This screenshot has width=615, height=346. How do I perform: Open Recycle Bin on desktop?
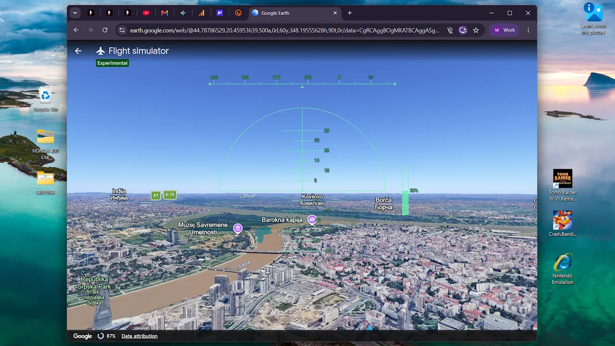[x=45, y=99]
